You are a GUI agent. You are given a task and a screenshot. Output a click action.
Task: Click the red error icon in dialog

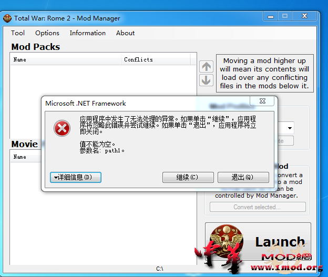pyautogui.click(x=62, y=128)
